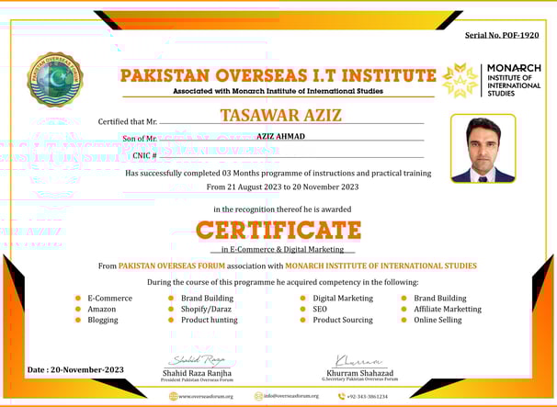Click the Digital Marketing competency bullet item
Image resolution: width=557 pixels, height=407 pixels.
[x=343, y=299]
